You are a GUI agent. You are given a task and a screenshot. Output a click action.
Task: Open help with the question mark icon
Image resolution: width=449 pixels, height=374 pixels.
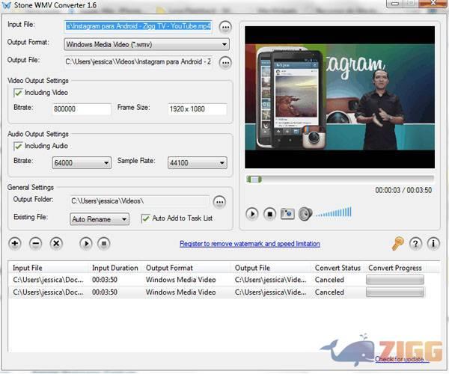coord(415,244)
